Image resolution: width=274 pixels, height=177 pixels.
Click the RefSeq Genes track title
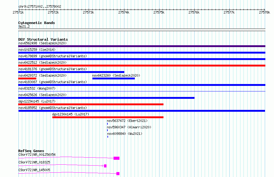point(31,151)
